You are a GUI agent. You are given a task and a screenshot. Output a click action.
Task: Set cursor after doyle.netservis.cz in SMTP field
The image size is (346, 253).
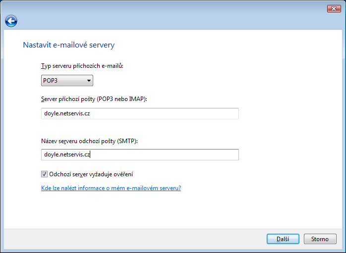pos(90,154)
